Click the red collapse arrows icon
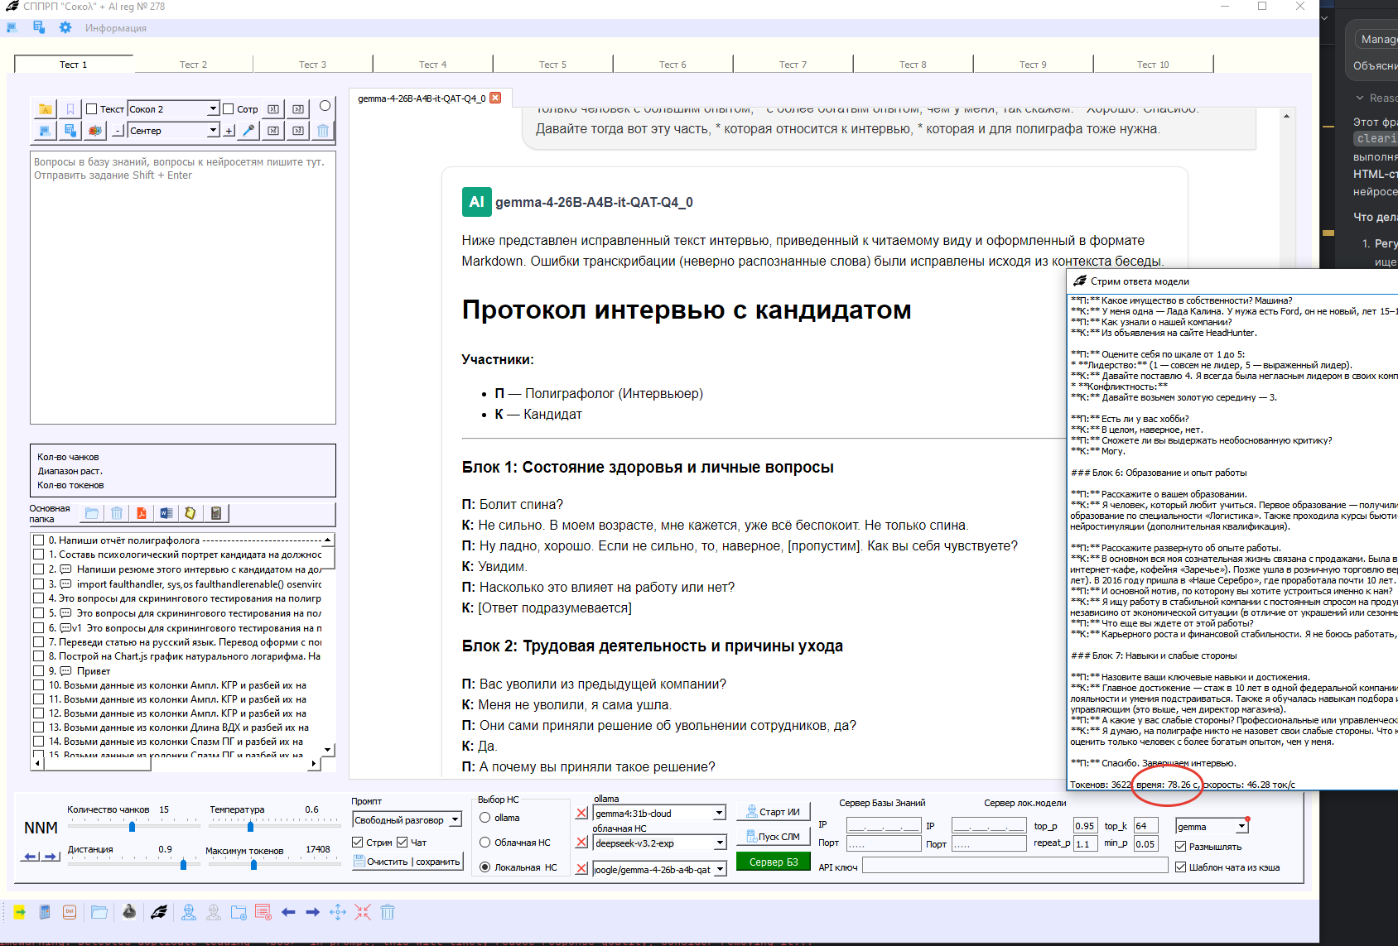This screenshot has height=946, width=1398. pyautogui.click(x=363, y=912)
